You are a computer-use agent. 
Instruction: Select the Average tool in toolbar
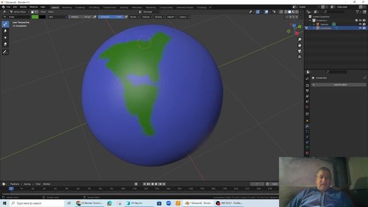(5, 37)
